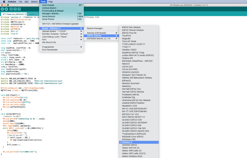Open Boards Manager...
Screen dimensions: 247x158
(102, 28)
